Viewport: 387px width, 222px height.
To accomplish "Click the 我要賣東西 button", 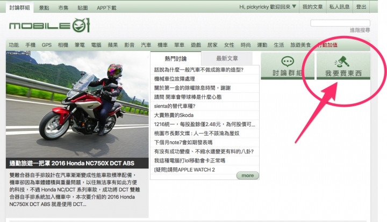I will click(343, 66).
